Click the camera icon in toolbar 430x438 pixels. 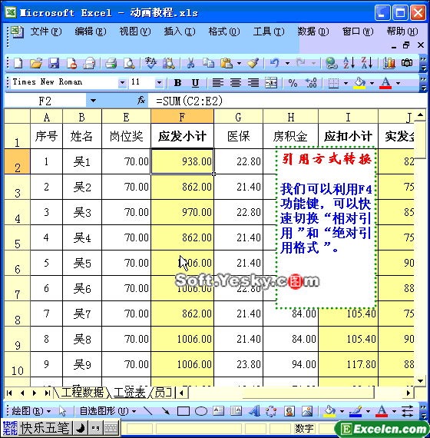point(407,63)
